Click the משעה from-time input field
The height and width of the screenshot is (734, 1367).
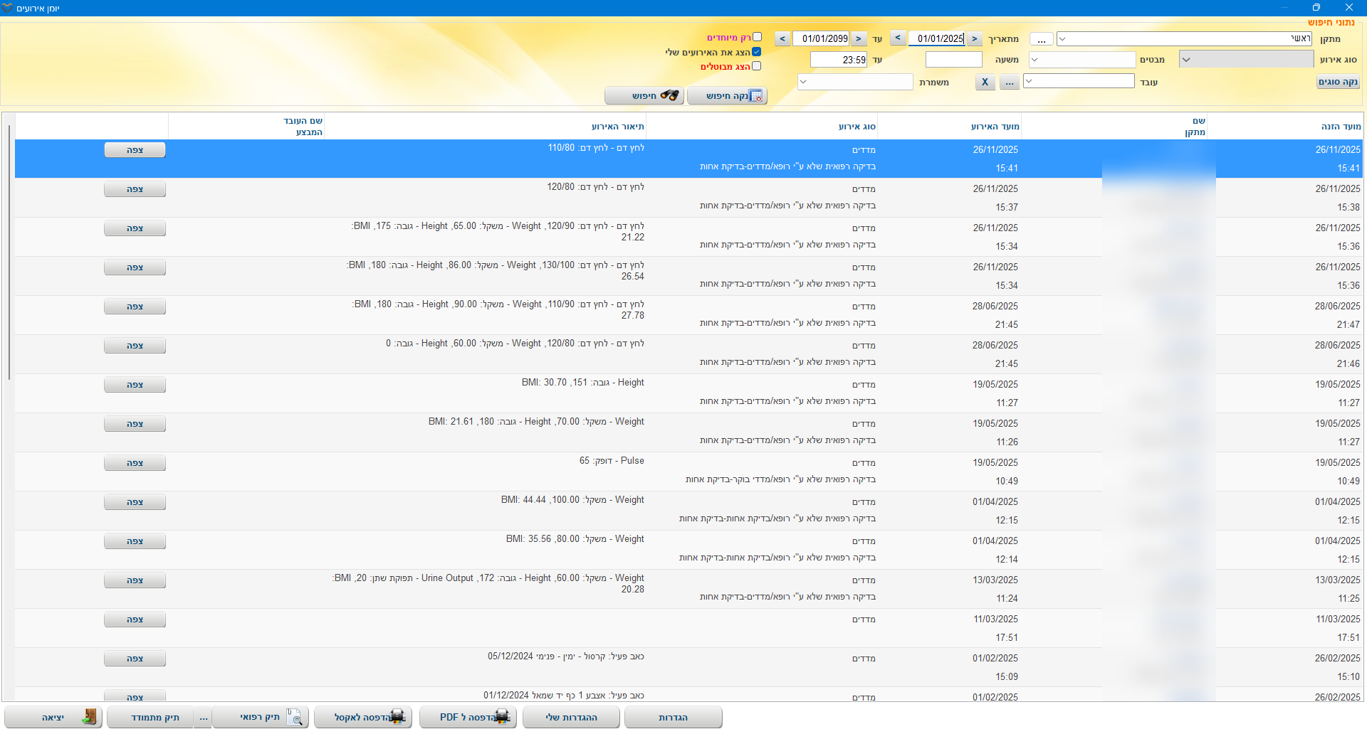953,60
